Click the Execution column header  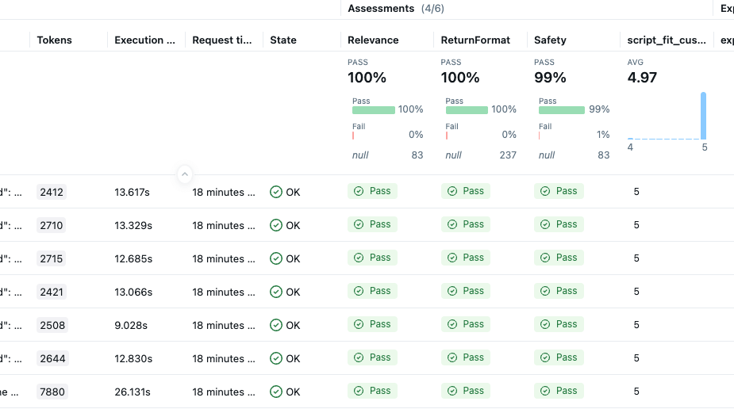[x=144, y=40]
